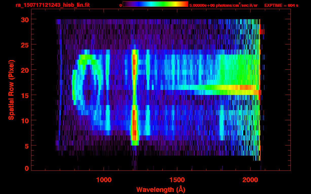Click the 5.00000e+06 photons colorbar maximum label
This screenshot has width=311, height=194.
(223, 5)
